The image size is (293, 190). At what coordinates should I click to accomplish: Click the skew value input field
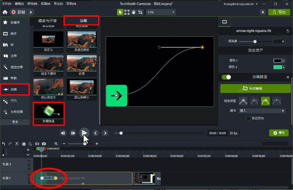pos(279,41)
